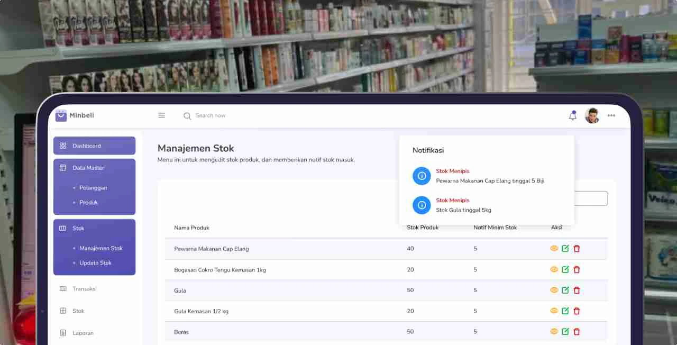Edit the Pewarna Makanan Cap Elang row

pyautogui.click(x=565, y=248)
